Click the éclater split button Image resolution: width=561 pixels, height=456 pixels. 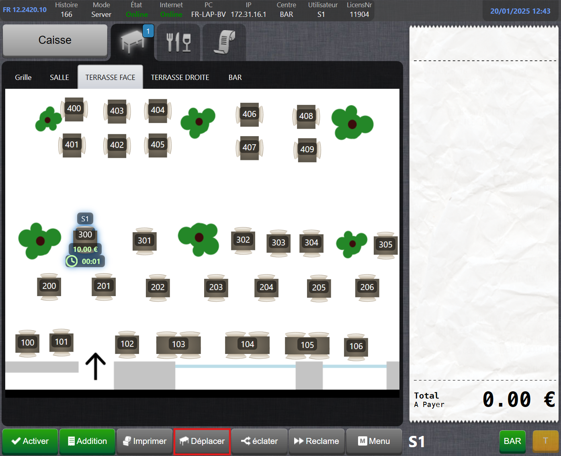pos(259,441)
